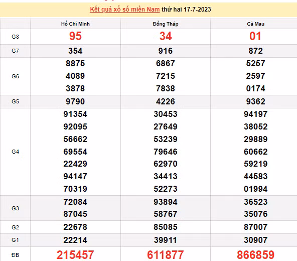297x261 pixels.
Task: Click the number 59219
Action: (x=256, y=164)
